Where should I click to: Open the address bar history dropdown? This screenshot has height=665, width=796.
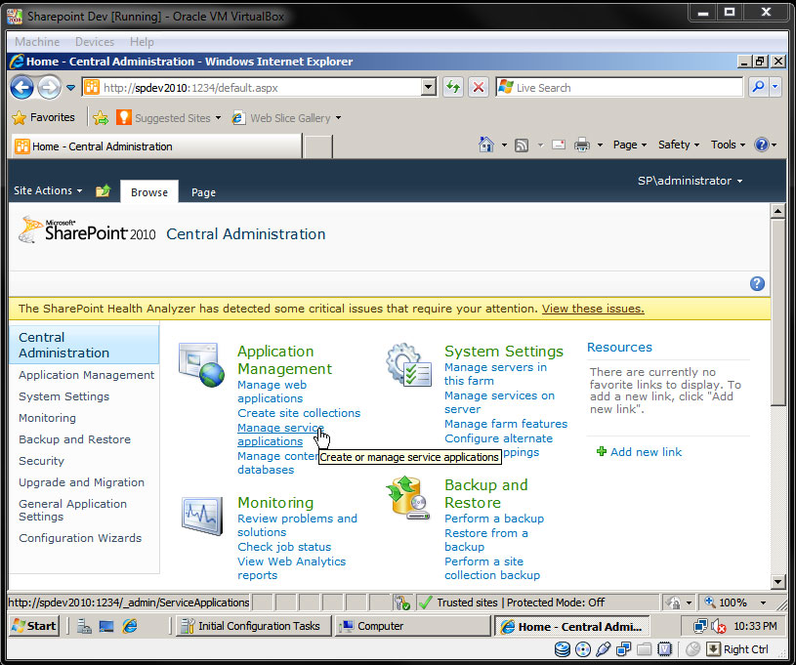click(x=429, y=87)
